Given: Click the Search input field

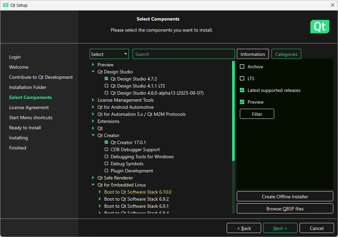Looking at the screenshot, I should tap(184, 54).
